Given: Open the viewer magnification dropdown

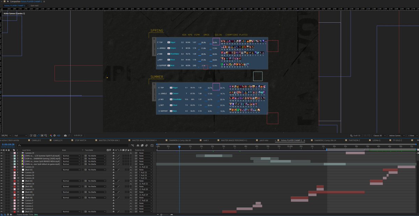Looking at the screenshot, I should coord(6,135).
